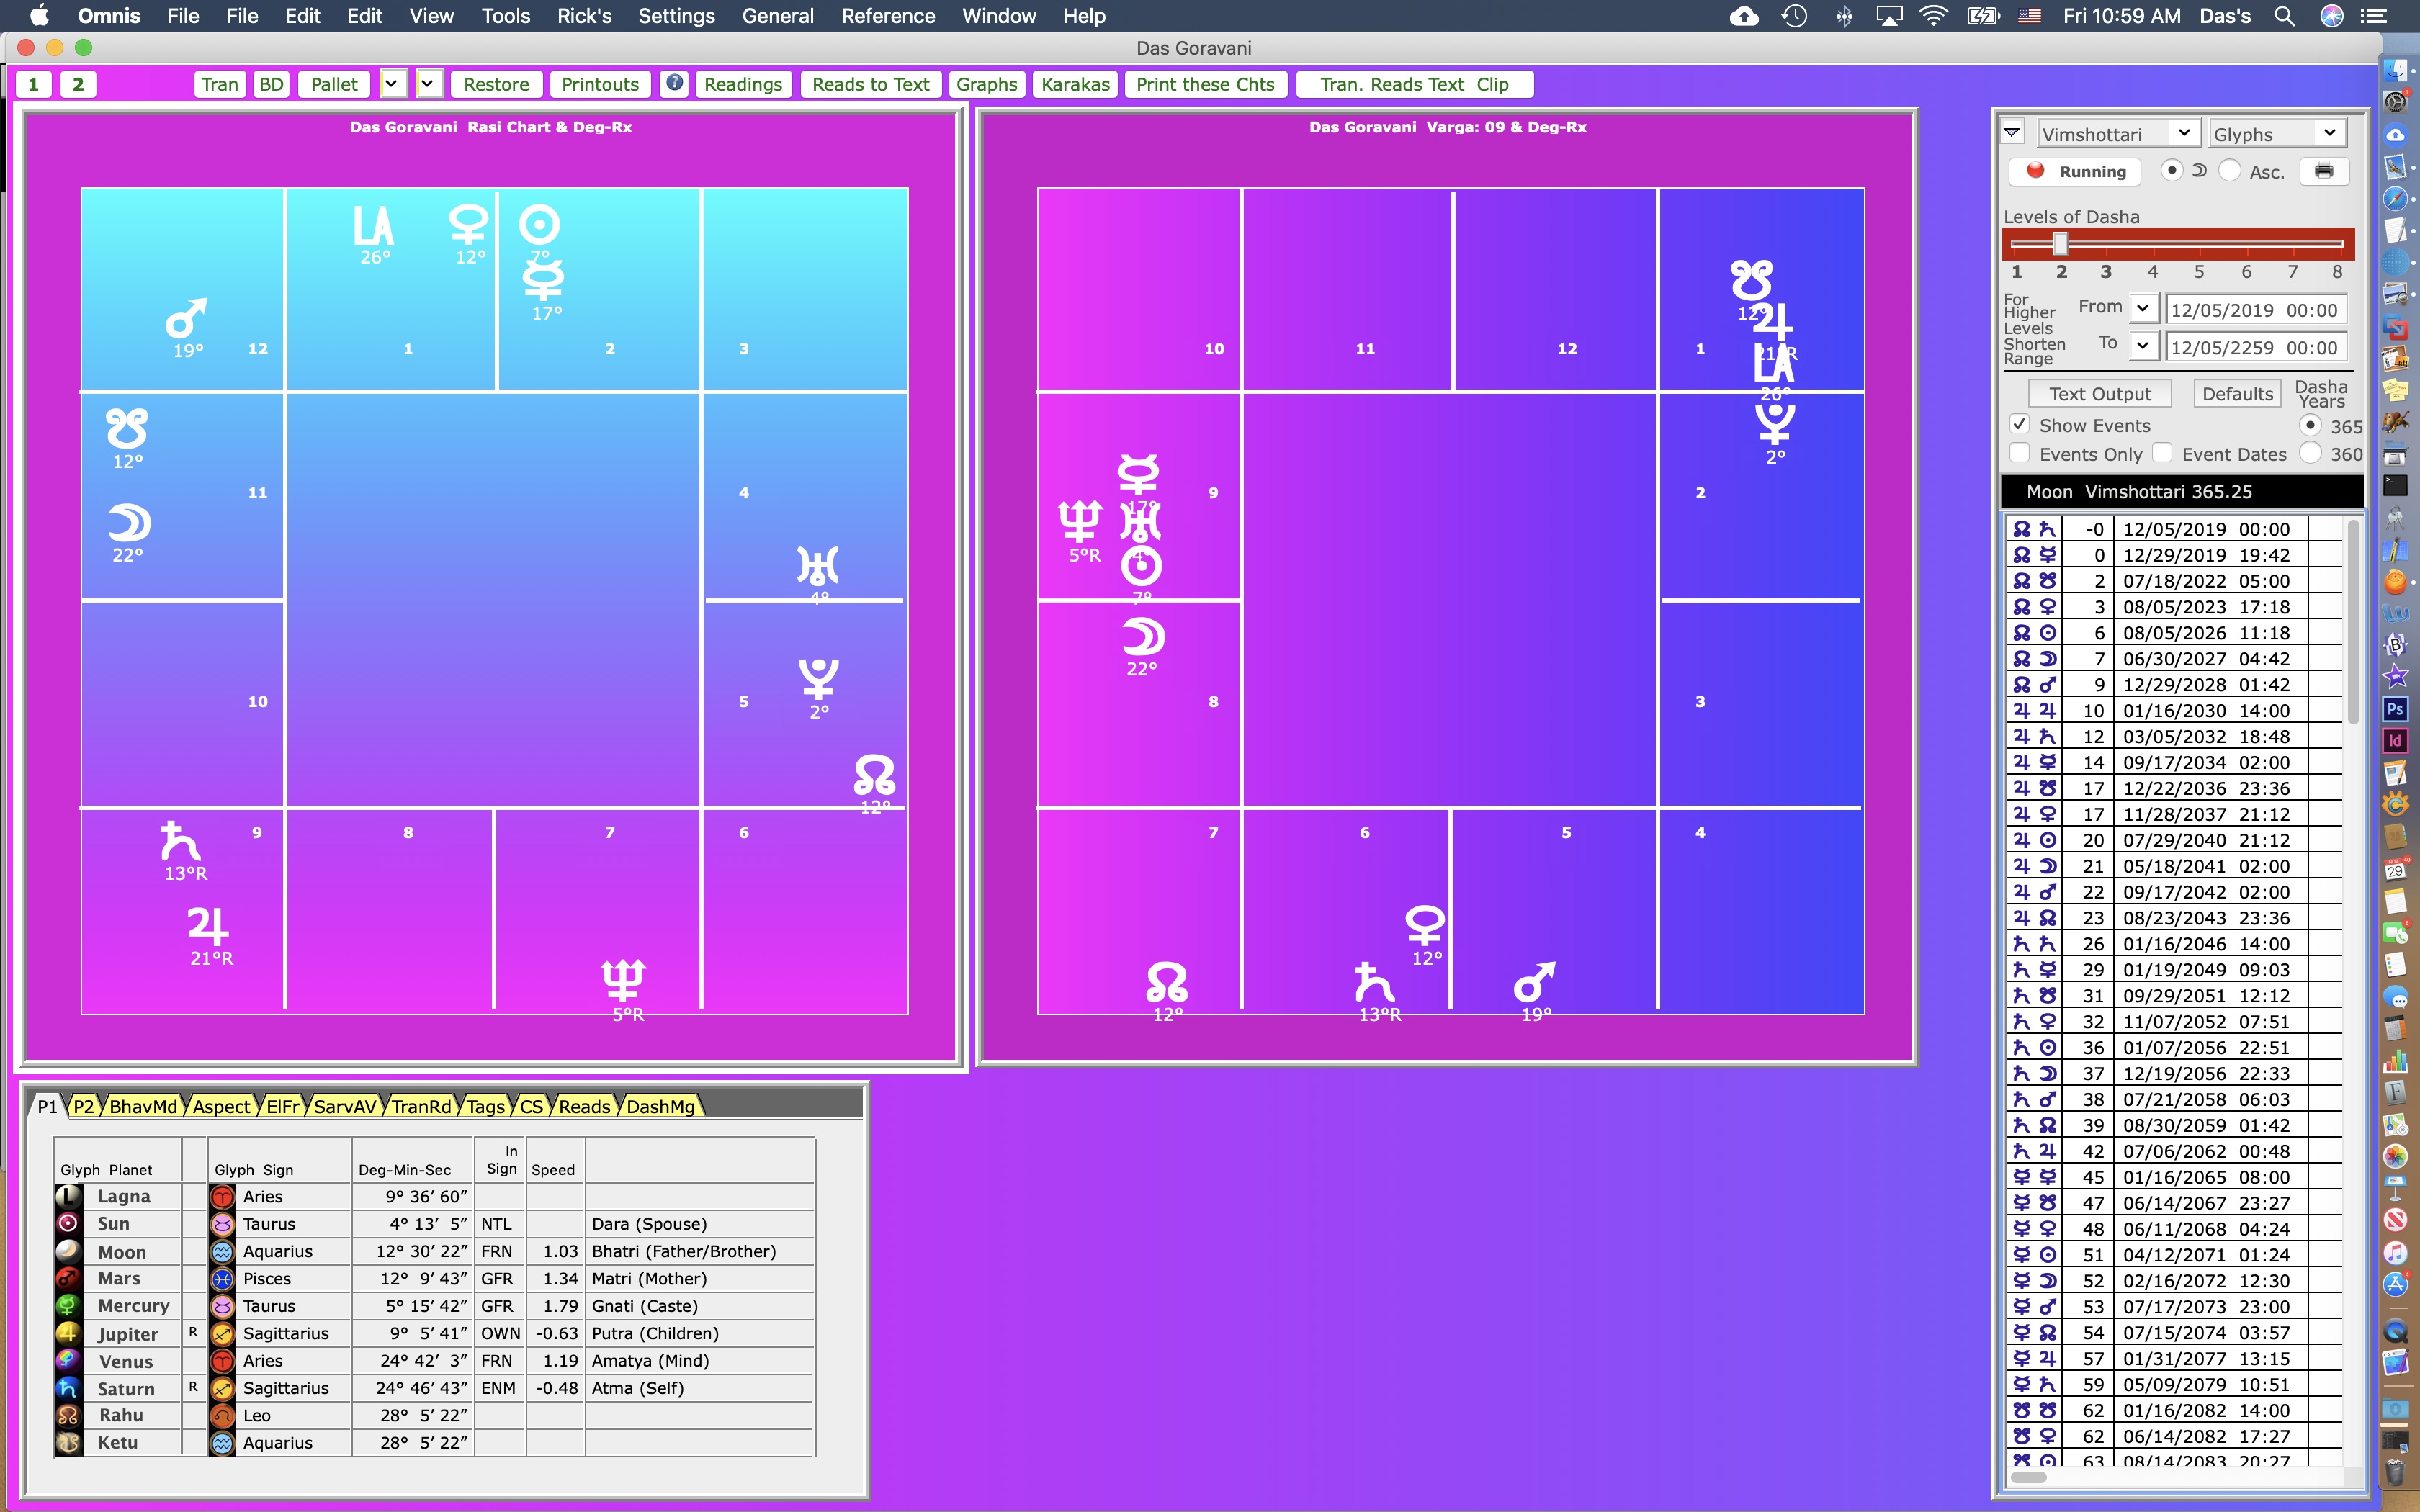
Task: Click the triangle menu icon beside Vimshottari
Action: pos(2012,132)
